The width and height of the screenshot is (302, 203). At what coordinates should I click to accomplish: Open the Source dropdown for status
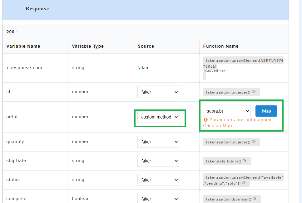point(158,180)
